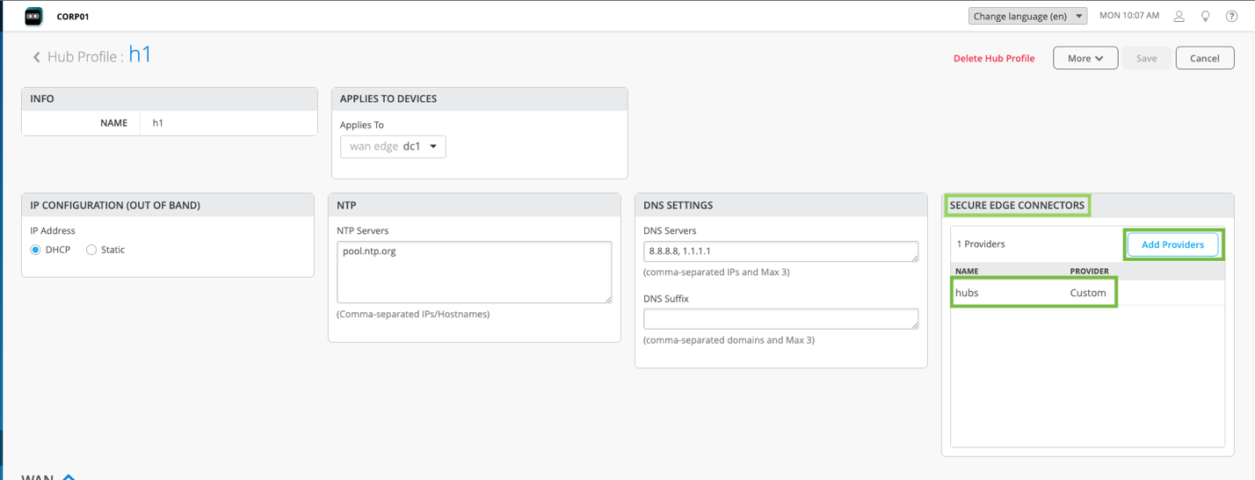Select the Static IP address option

(91, 250)
